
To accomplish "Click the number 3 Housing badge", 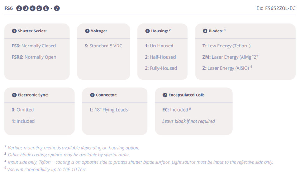I will click(x=147, y=31).
